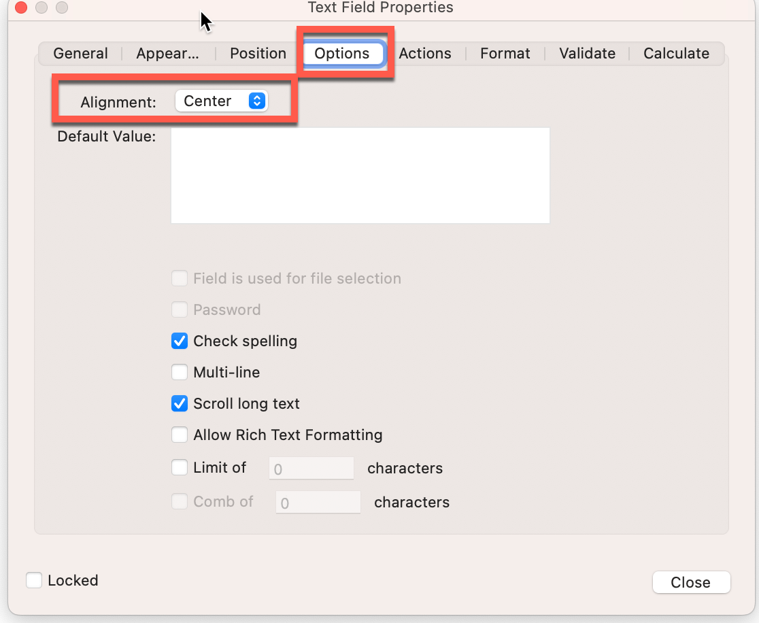The height and width of the screenshot is (623, 759).
Task: Switch to the General tab
Action: click(x=80, y=53)
